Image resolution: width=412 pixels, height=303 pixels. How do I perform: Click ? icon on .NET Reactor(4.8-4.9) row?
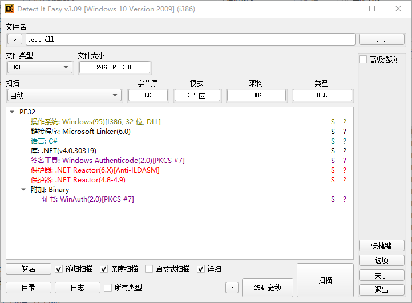345,180
